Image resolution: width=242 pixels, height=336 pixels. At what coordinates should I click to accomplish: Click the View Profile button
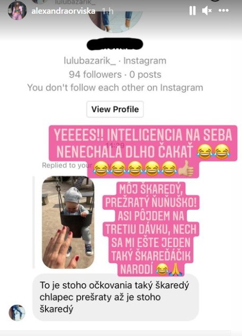coord(115,109)
